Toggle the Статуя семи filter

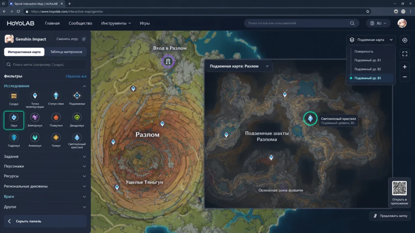click(x=56, y=98)
